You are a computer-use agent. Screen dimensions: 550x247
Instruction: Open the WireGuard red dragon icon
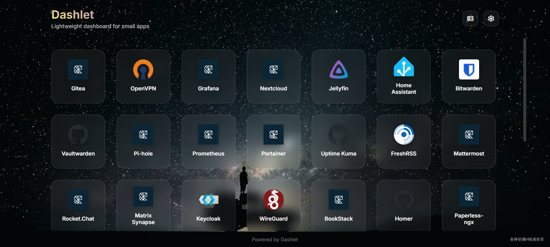click(274, 200)
